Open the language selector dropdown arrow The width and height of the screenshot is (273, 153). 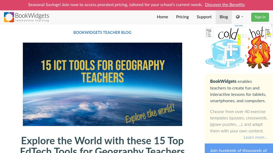point(242,17)
